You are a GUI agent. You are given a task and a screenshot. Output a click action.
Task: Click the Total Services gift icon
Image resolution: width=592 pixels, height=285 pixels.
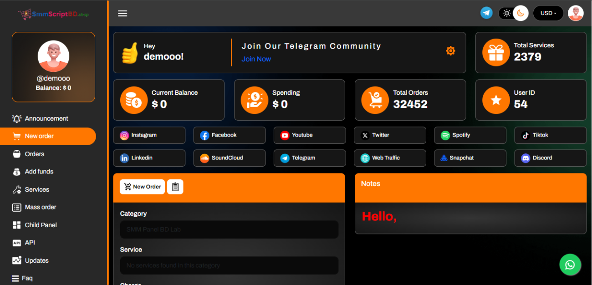tap(496, 52)
